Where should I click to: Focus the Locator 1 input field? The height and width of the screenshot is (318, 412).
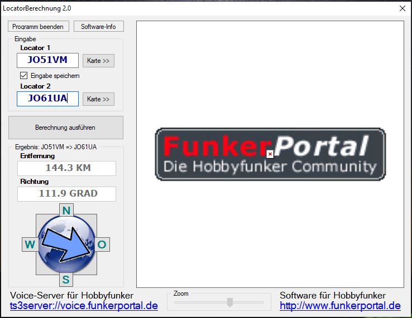[x=47, y=61]
